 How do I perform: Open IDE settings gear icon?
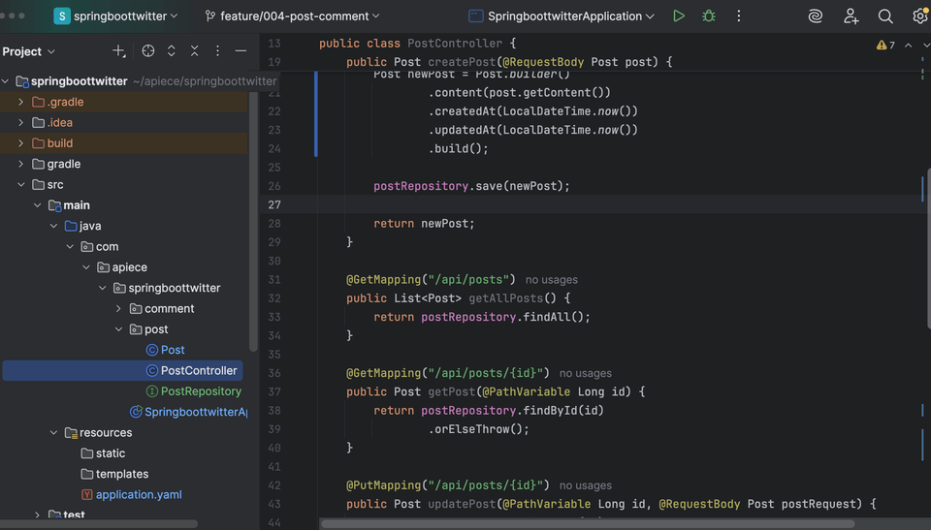(919, 16)
